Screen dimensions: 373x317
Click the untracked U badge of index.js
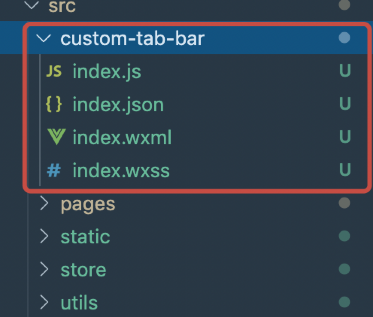pos(345,70)
